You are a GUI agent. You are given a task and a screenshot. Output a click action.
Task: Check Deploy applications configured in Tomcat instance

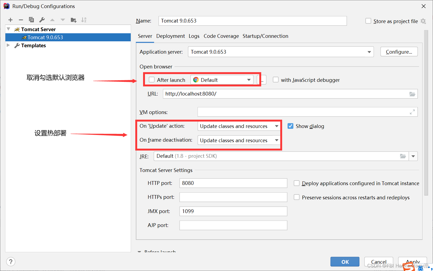(297, 183)
